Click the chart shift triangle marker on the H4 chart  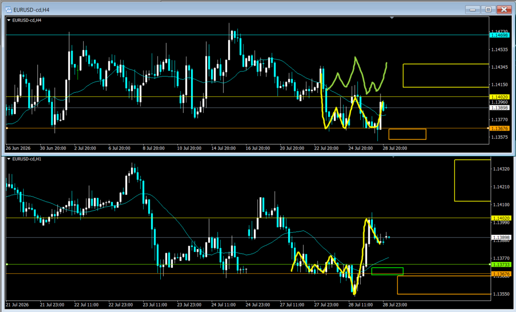392,18
